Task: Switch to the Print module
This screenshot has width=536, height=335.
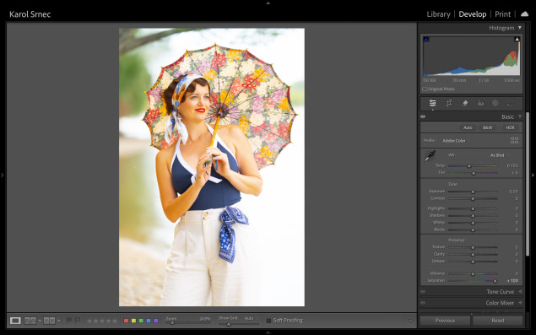Action: pos(502,14)
